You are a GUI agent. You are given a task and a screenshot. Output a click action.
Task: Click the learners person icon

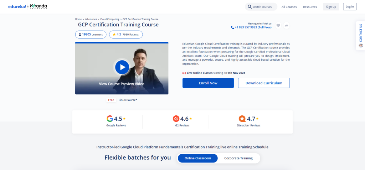pyautogui.click(x=80, y=35)
